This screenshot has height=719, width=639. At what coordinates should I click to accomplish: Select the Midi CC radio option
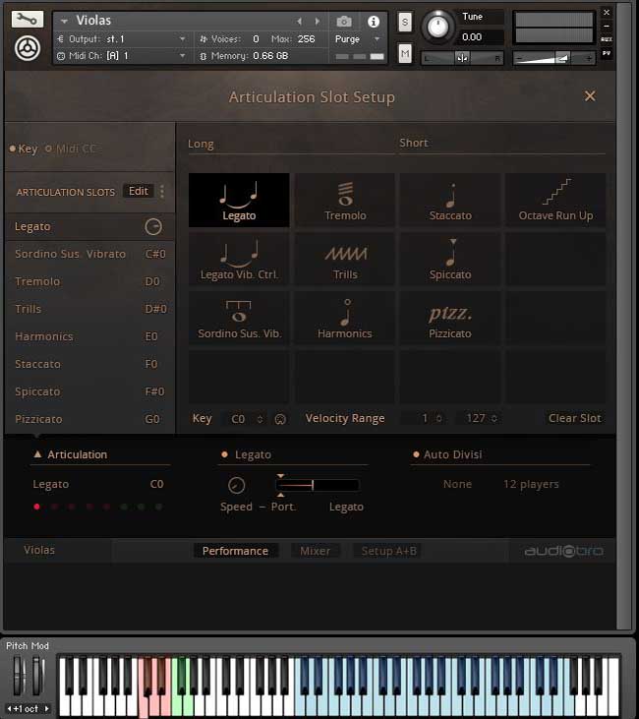coord(71,150)
